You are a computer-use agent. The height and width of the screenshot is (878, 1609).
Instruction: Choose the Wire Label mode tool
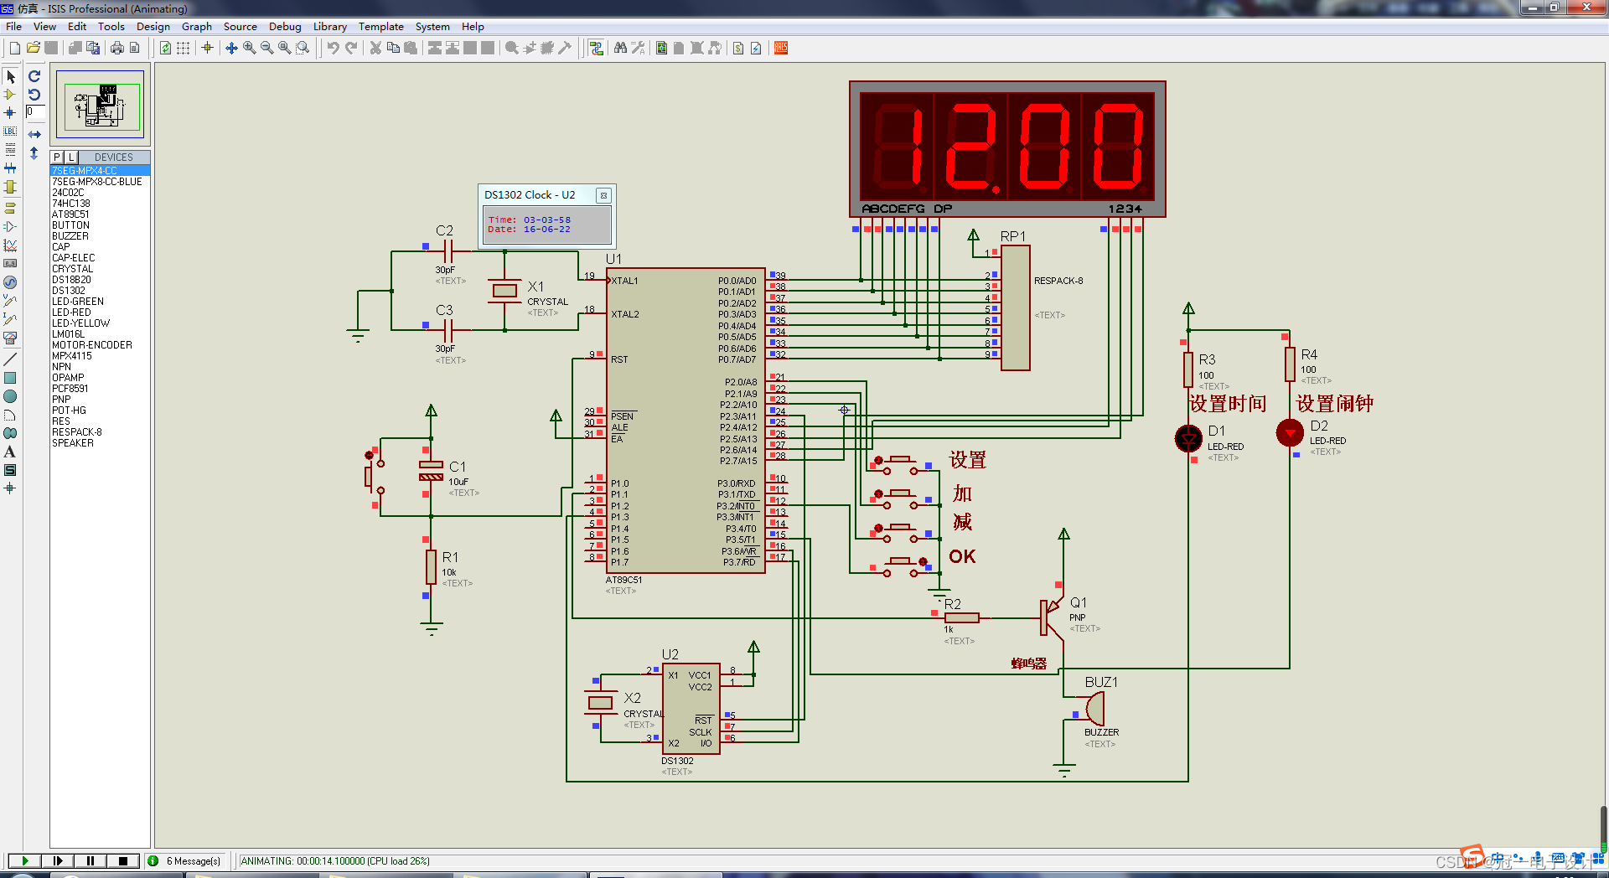pyautogui.click(x=10, y=132)
